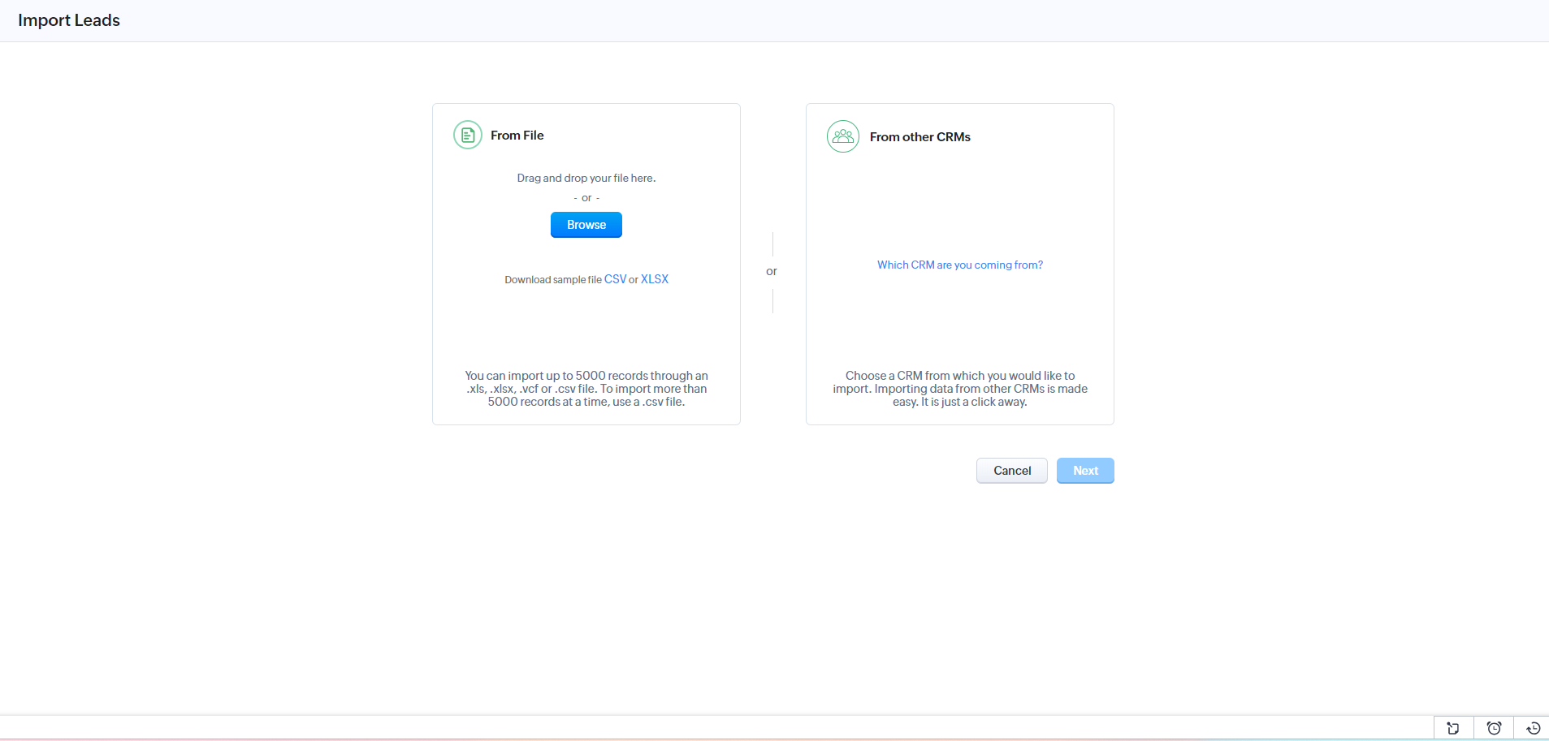
Task: Download the CSV sample file
Action: 615,279
